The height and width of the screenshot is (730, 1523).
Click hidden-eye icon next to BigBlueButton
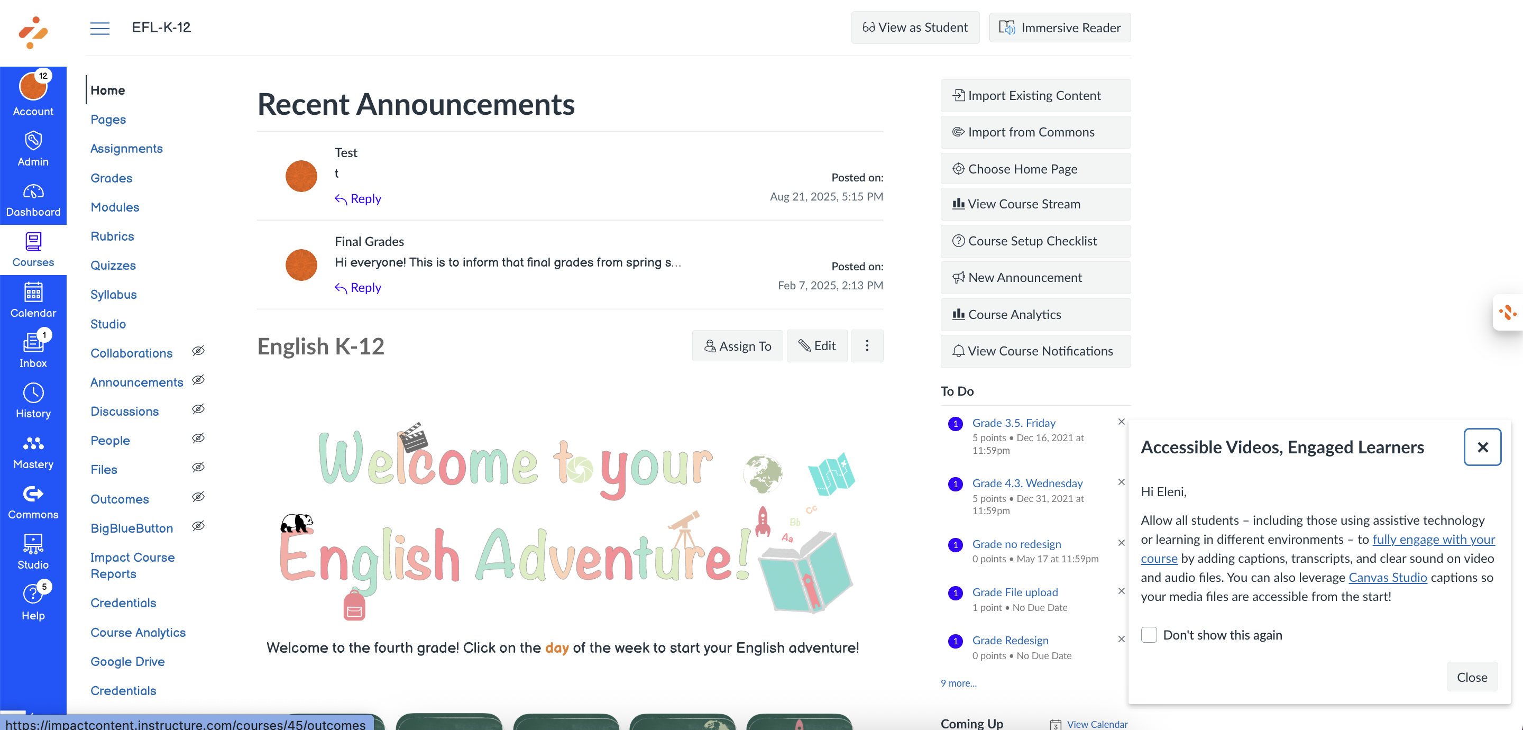(199, 526)
